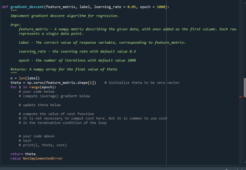This screenshot has height=170, width=246.
Task: Click the default value '1000' in the signature
Action: [x=161, y=7]
